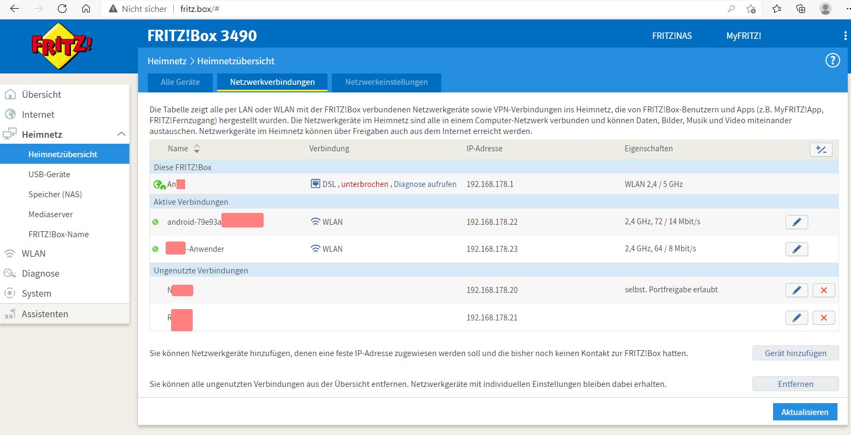Click the table view plus/minus icon button
Viewport: 851px width, 435px height.
(x=821, y=150)
